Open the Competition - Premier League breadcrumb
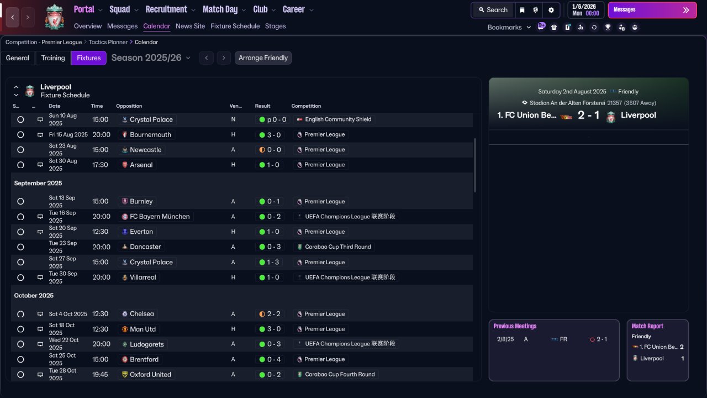 (x=44, y=42)
